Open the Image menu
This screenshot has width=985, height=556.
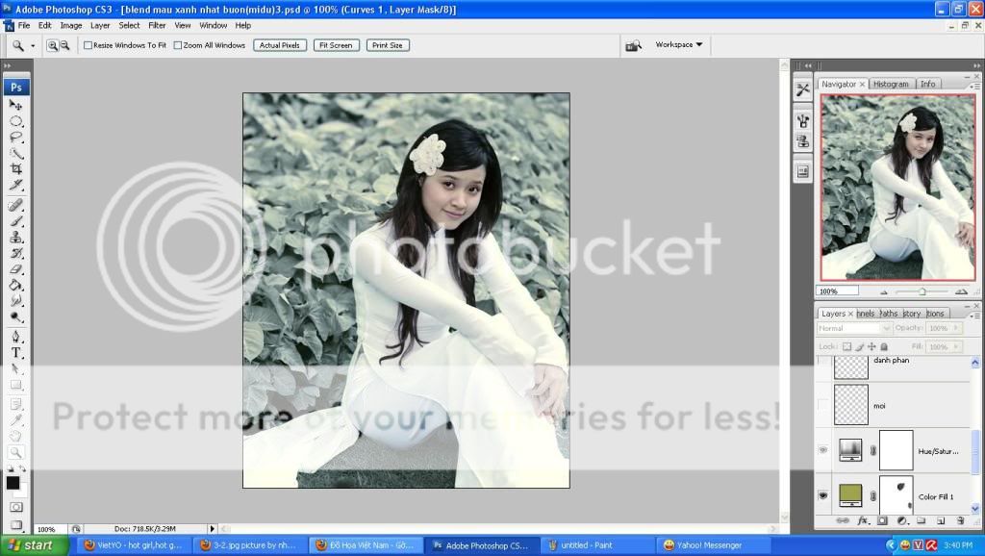71,26
